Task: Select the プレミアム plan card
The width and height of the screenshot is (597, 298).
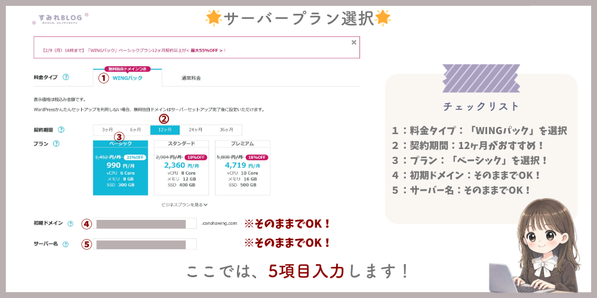Action: 242,167
